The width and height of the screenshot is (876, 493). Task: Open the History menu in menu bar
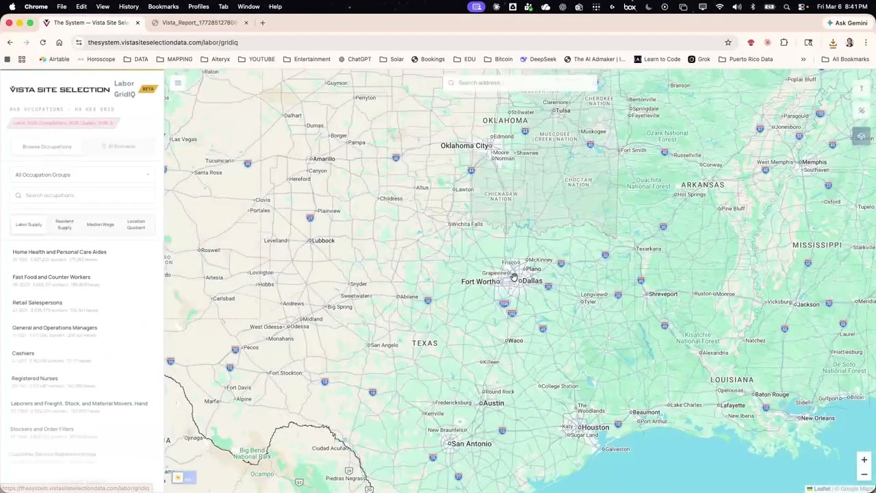129,6
